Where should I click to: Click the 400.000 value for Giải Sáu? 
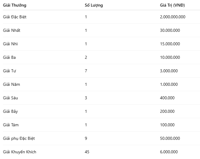tap(167, 98)
